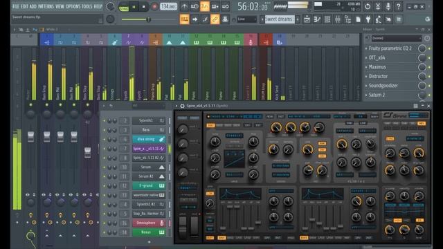This screenshot has height=249, width=443.
Task: Toggle the Soundgoodizer effect enable light
Action: [429, 86]
